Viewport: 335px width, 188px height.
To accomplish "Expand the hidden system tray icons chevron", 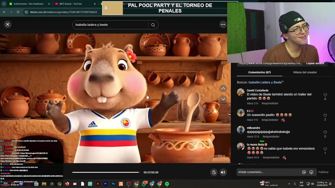I will click(x=289, y=184).
